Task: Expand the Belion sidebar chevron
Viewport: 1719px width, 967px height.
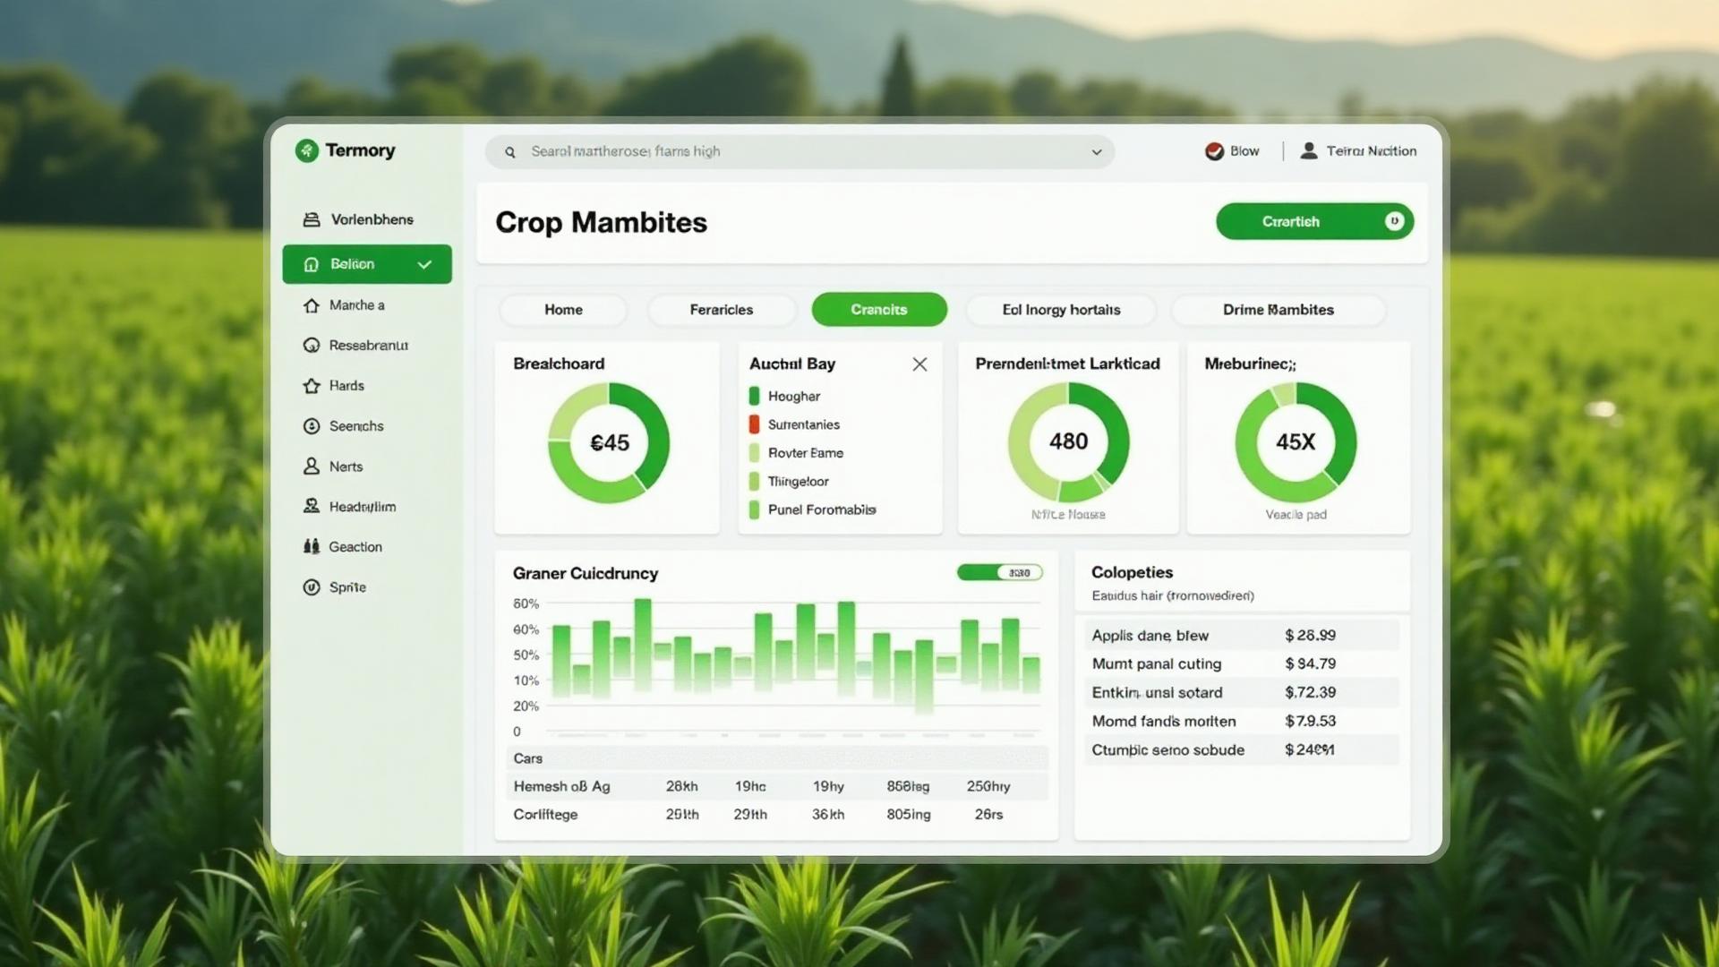Action: tap(424, 264)
